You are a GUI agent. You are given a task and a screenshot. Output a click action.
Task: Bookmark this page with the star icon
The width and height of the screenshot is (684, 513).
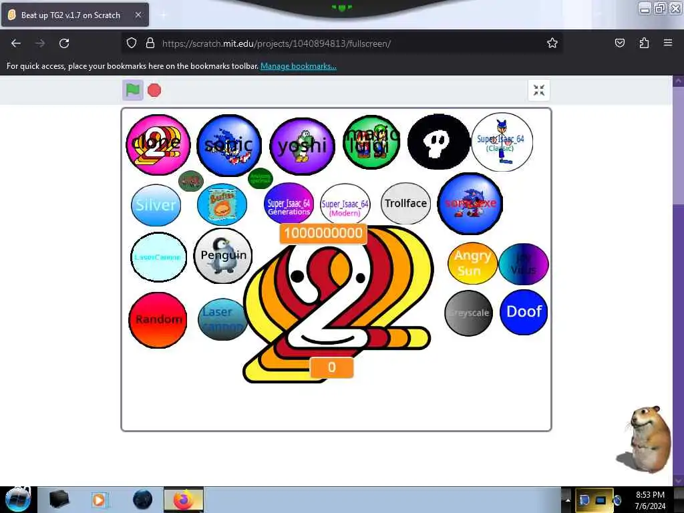[x=552, y=43]
